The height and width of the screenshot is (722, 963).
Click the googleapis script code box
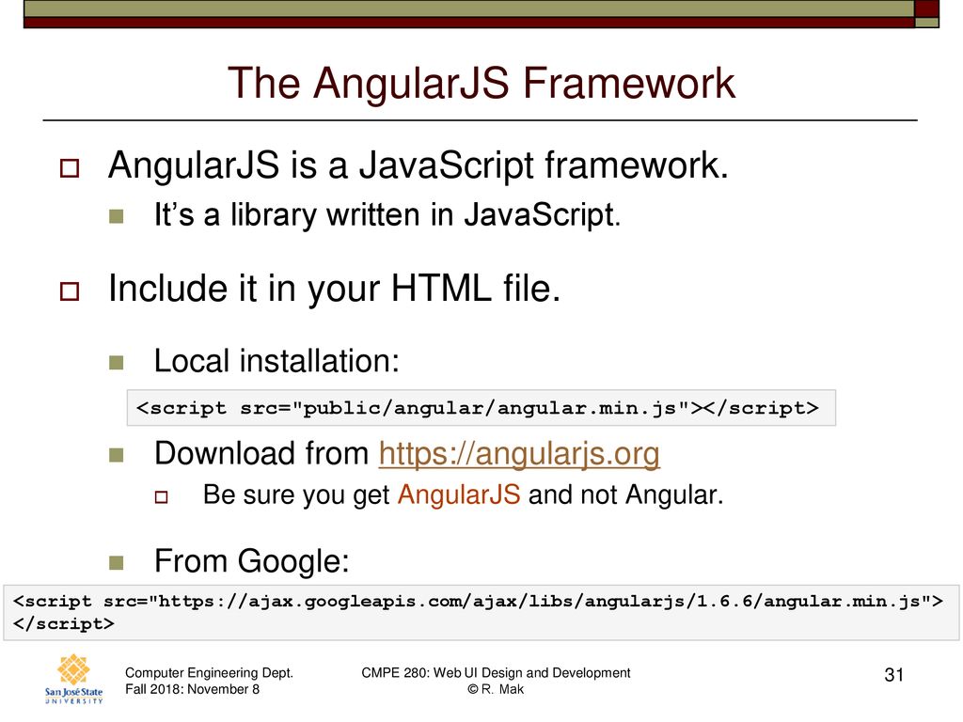point(481,613)
